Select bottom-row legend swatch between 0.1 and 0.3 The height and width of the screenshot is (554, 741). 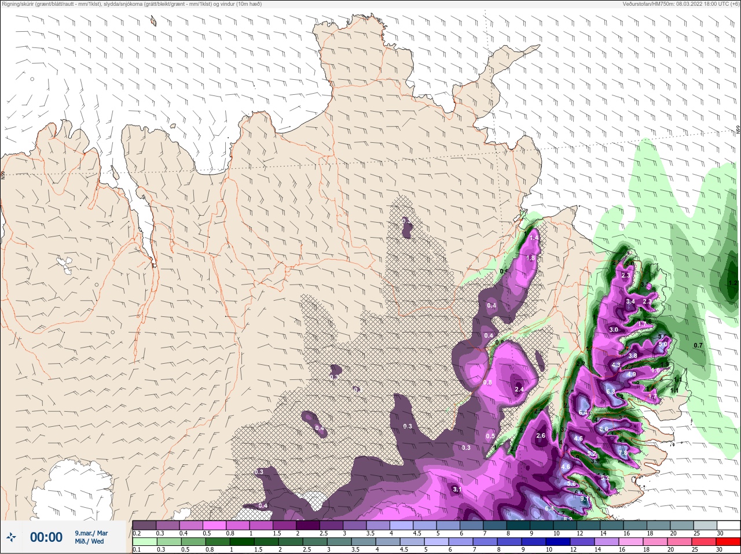point(144,542)
